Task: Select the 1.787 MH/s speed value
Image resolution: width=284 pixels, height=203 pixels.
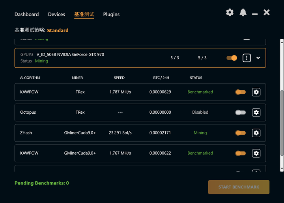Action: click(120, 92)
